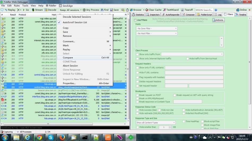252x141 pixels.
Task: Click the MSDN Search input box
Action: [204, 10]
